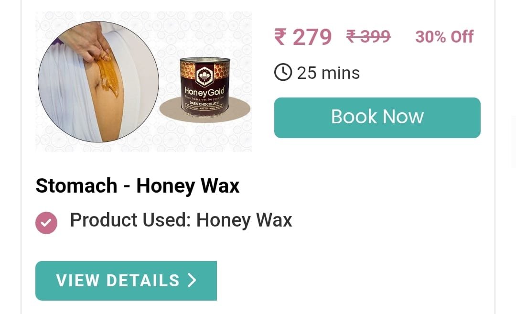516x314 pixels.
Task: Click the DARK CHOCOLATE label on can
Action: tap(204, 103)
